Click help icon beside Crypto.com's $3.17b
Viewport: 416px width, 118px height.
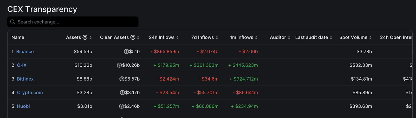[x=122, y=93]
